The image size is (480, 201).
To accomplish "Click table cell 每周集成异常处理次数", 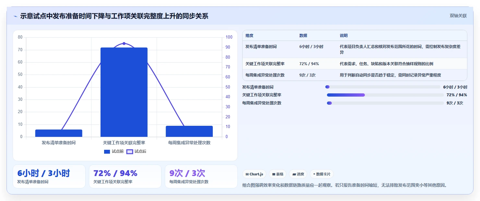I will (x=265, y=75).
